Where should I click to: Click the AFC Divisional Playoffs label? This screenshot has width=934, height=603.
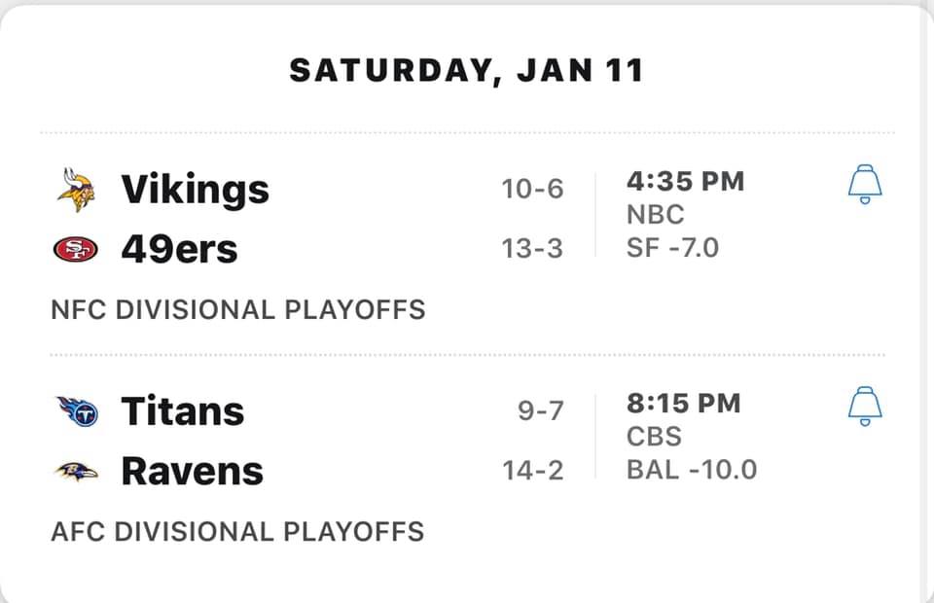pyautogui.click(x=237, y=532)
